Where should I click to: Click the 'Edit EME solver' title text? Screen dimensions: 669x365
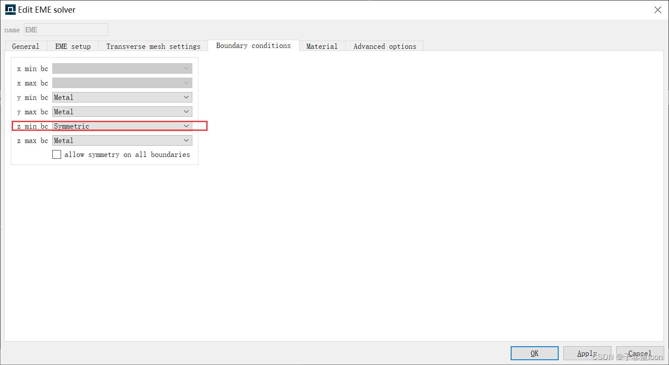47,10
